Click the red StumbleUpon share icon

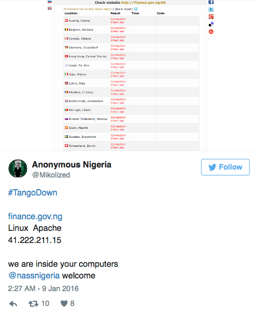pos(211,32)
